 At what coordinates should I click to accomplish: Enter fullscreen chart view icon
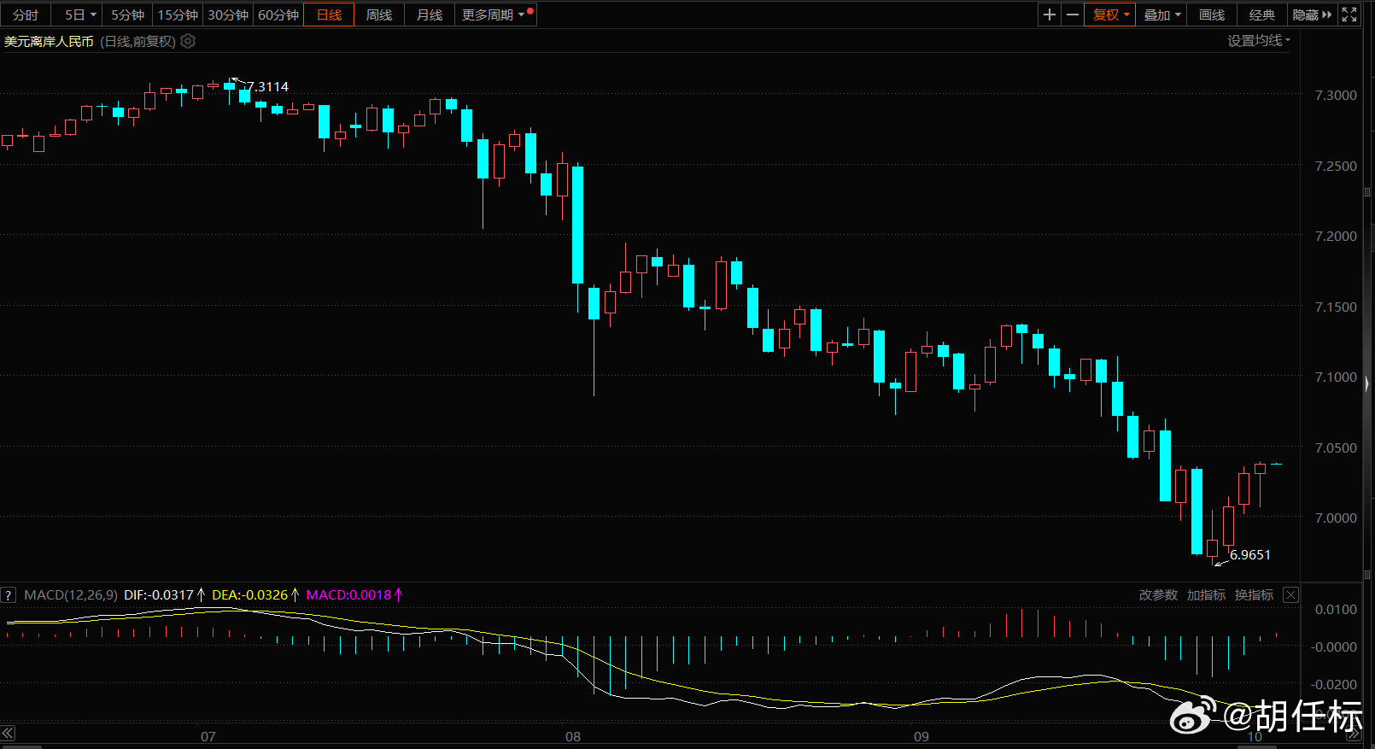click(x=1349, y=15)
